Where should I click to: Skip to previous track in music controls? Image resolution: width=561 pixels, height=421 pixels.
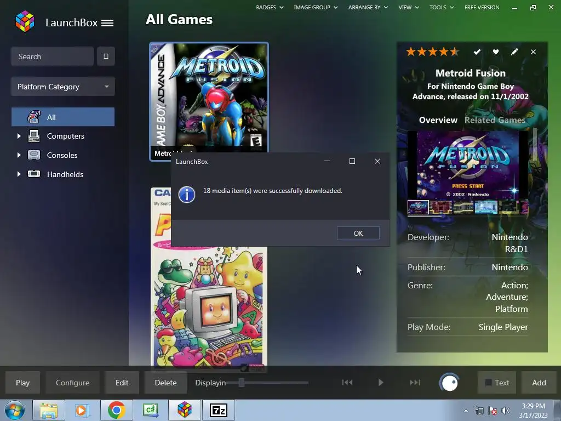347,382
